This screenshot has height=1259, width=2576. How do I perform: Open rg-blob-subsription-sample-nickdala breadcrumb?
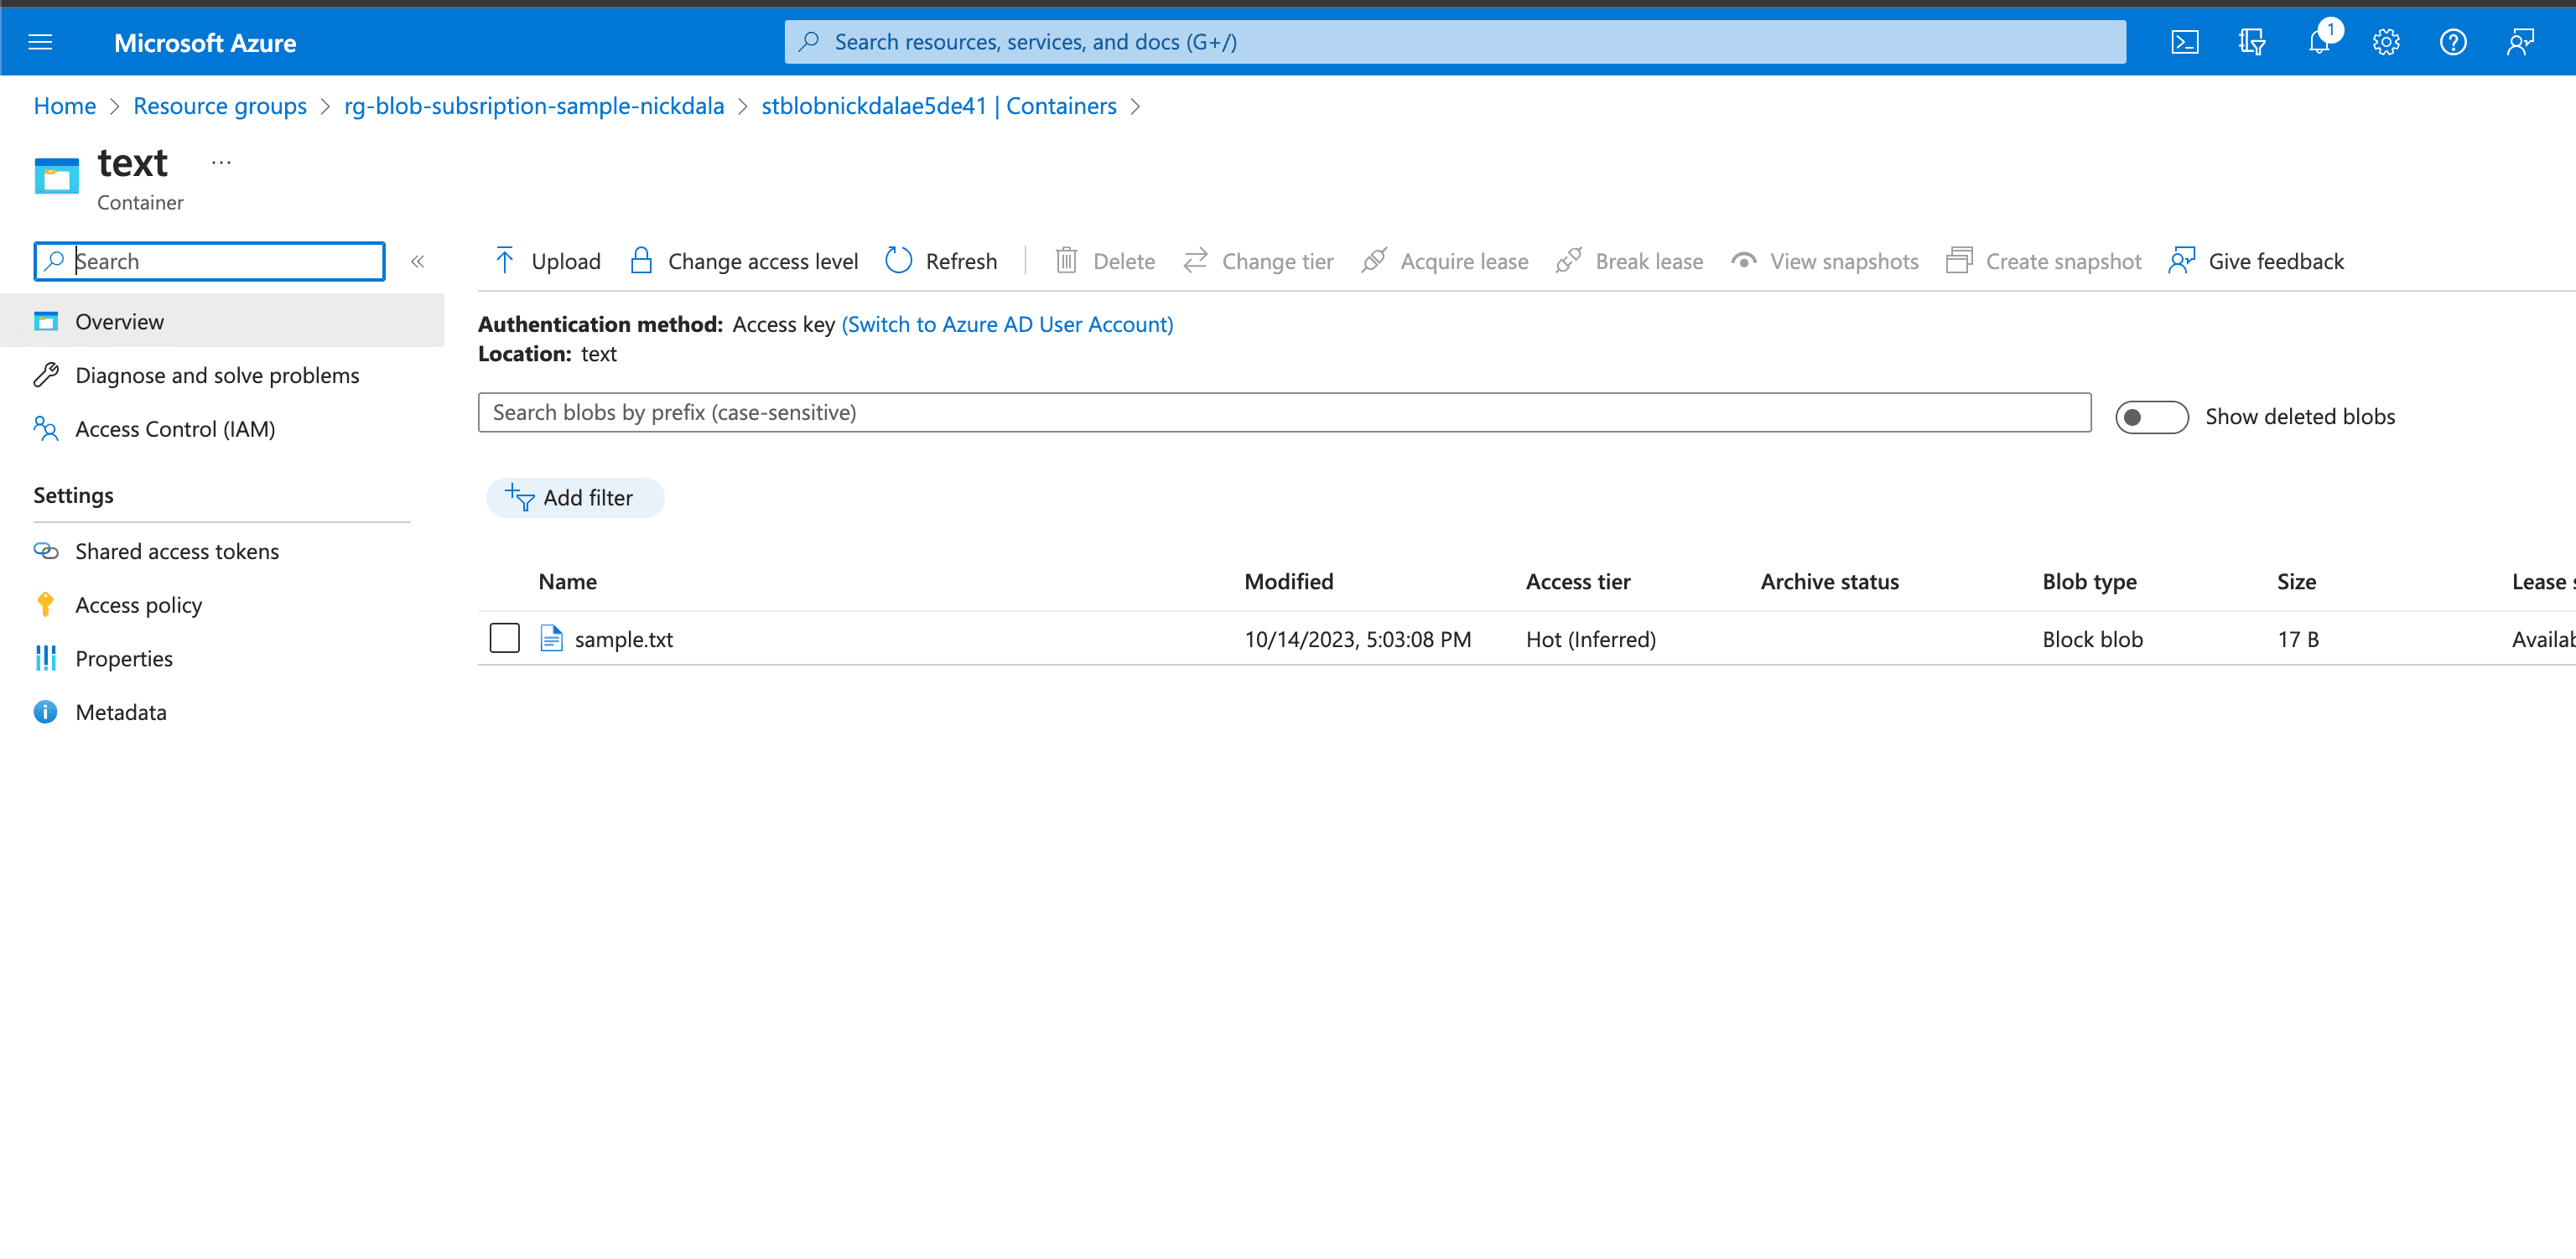(x=534, y=106)
